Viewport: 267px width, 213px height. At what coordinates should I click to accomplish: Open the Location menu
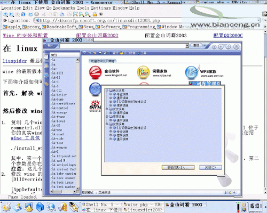pyautogui.click(x=11, y=8)
